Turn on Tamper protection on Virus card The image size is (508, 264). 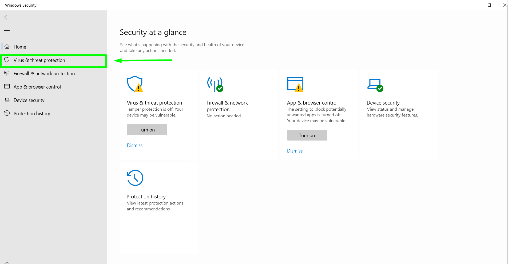[147, 130]
